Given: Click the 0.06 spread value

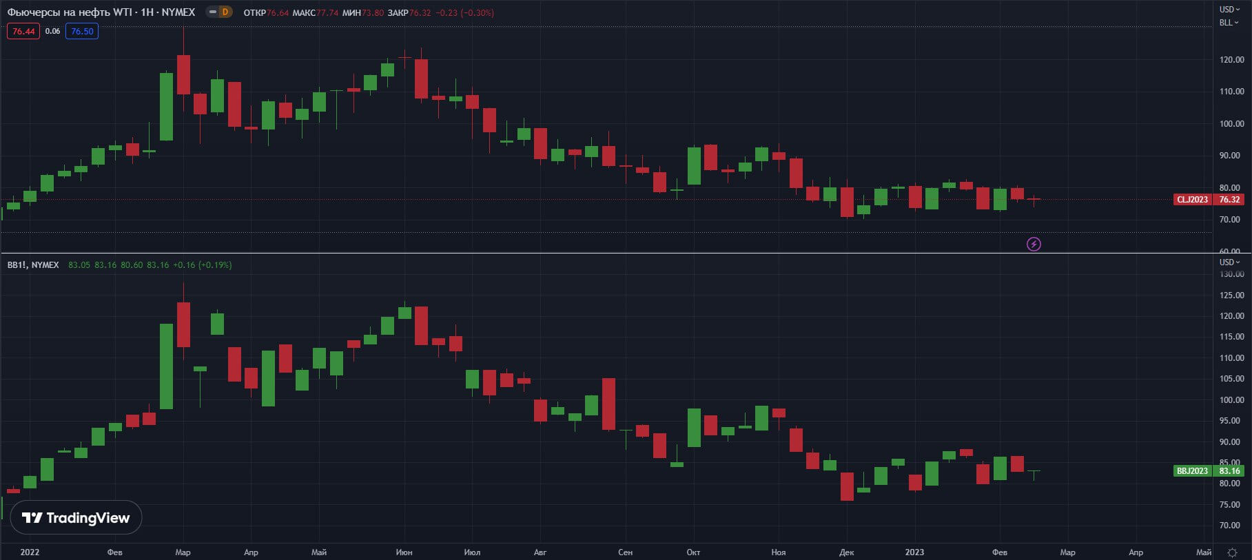Looking at the screenshot, I should (x=53, y=31).
